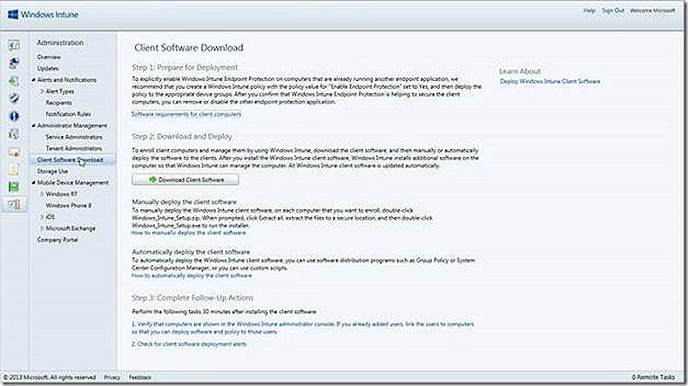This screenshot has height=386, width=688.
Task: Open the highlighted Administration workspace icon
Action: [14, 205]
